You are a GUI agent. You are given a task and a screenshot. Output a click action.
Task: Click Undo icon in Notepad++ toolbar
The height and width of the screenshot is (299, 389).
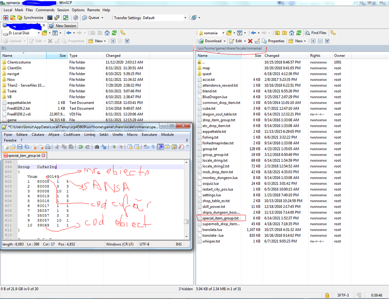[80, 147]
